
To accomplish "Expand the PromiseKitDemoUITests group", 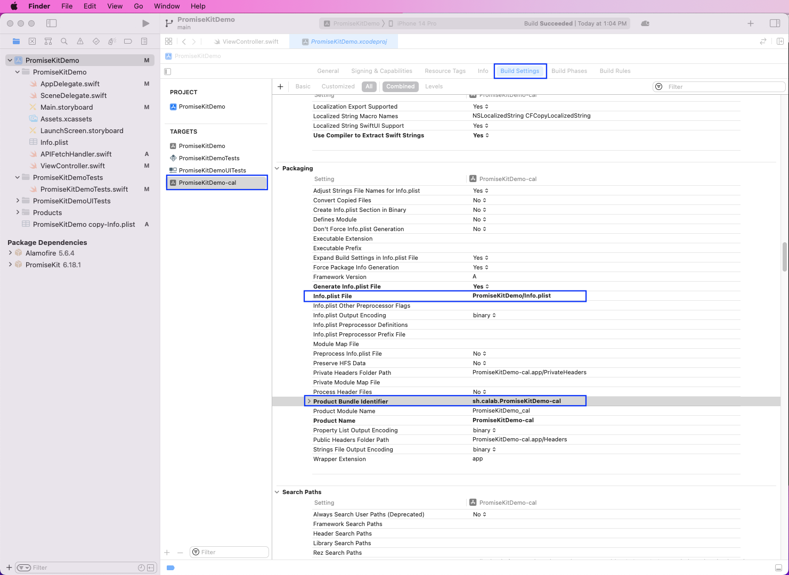I will tap(18, 201).
